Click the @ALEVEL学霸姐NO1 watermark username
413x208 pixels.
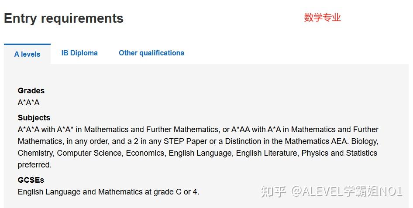[347, 191]
